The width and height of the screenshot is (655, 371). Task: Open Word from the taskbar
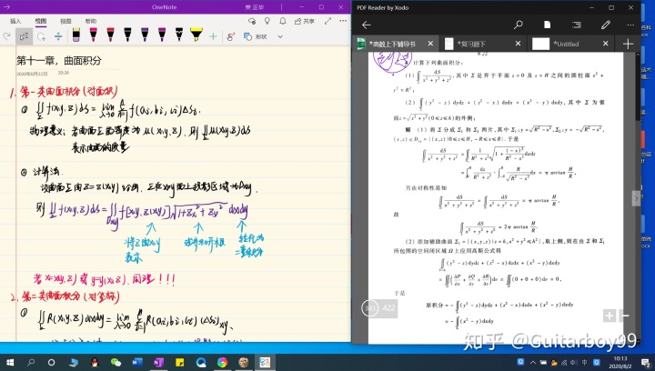[x=137, y=362]
